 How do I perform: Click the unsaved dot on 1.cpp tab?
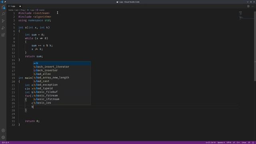pos(20,6)
